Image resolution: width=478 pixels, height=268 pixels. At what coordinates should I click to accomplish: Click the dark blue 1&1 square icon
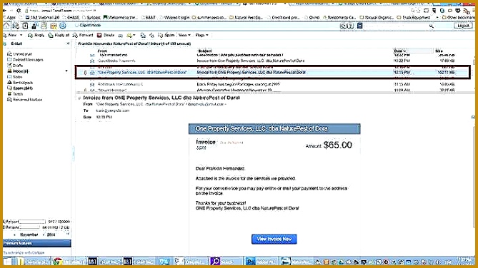coord(359,26)
